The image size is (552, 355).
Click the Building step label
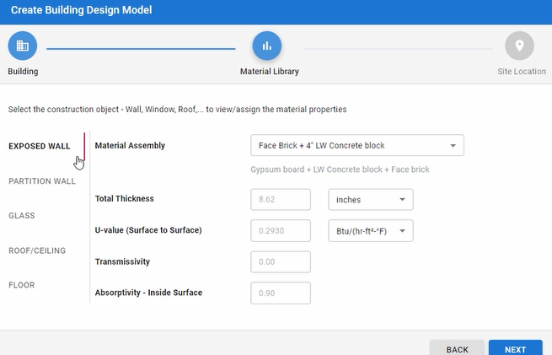click(x=23, y=72)
